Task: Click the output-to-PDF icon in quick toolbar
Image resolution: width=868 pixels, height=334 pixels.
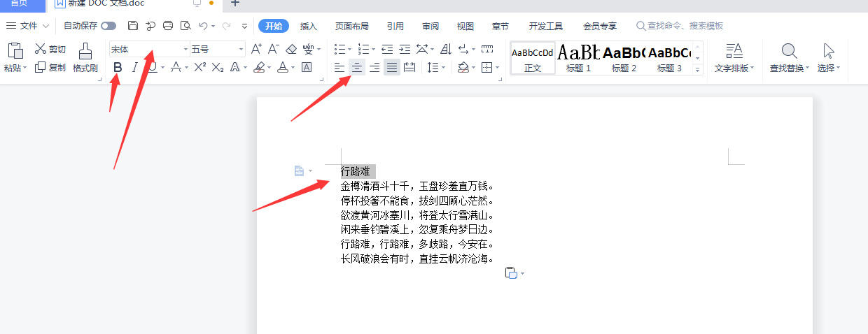Action: (150, 26)
